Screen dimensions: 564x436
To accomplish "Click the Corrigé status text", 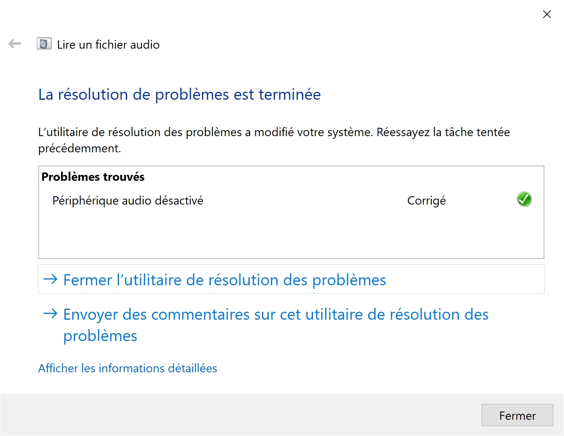I will coord(427,201).
